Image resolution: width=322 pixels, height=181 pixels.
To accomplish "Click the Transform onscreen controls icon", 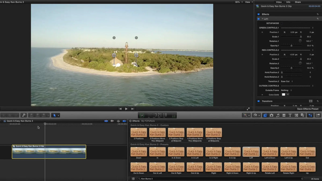I will click(310, 101).
